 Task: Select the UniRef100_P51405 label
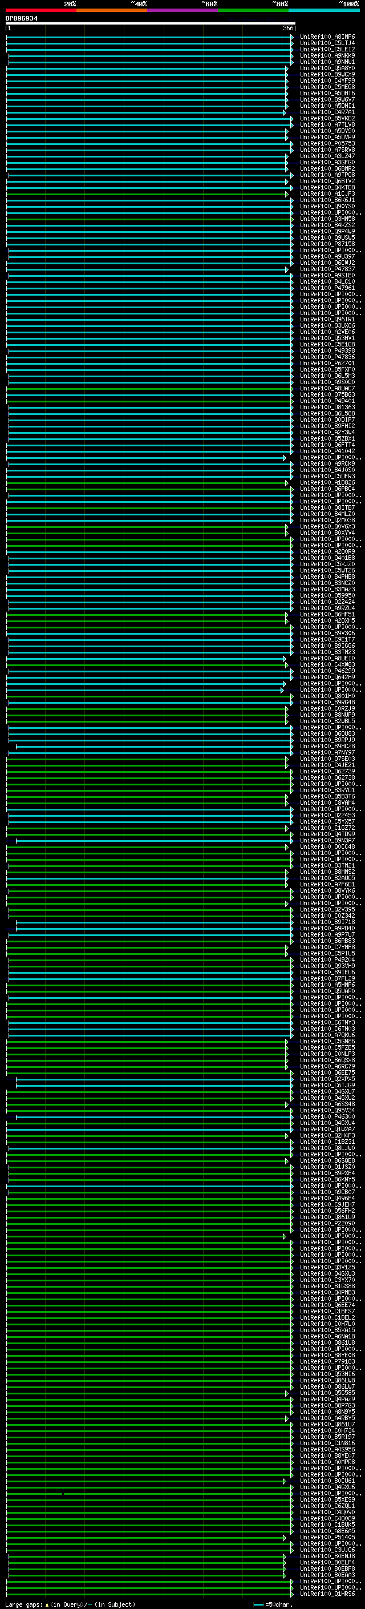[327, 1537]
